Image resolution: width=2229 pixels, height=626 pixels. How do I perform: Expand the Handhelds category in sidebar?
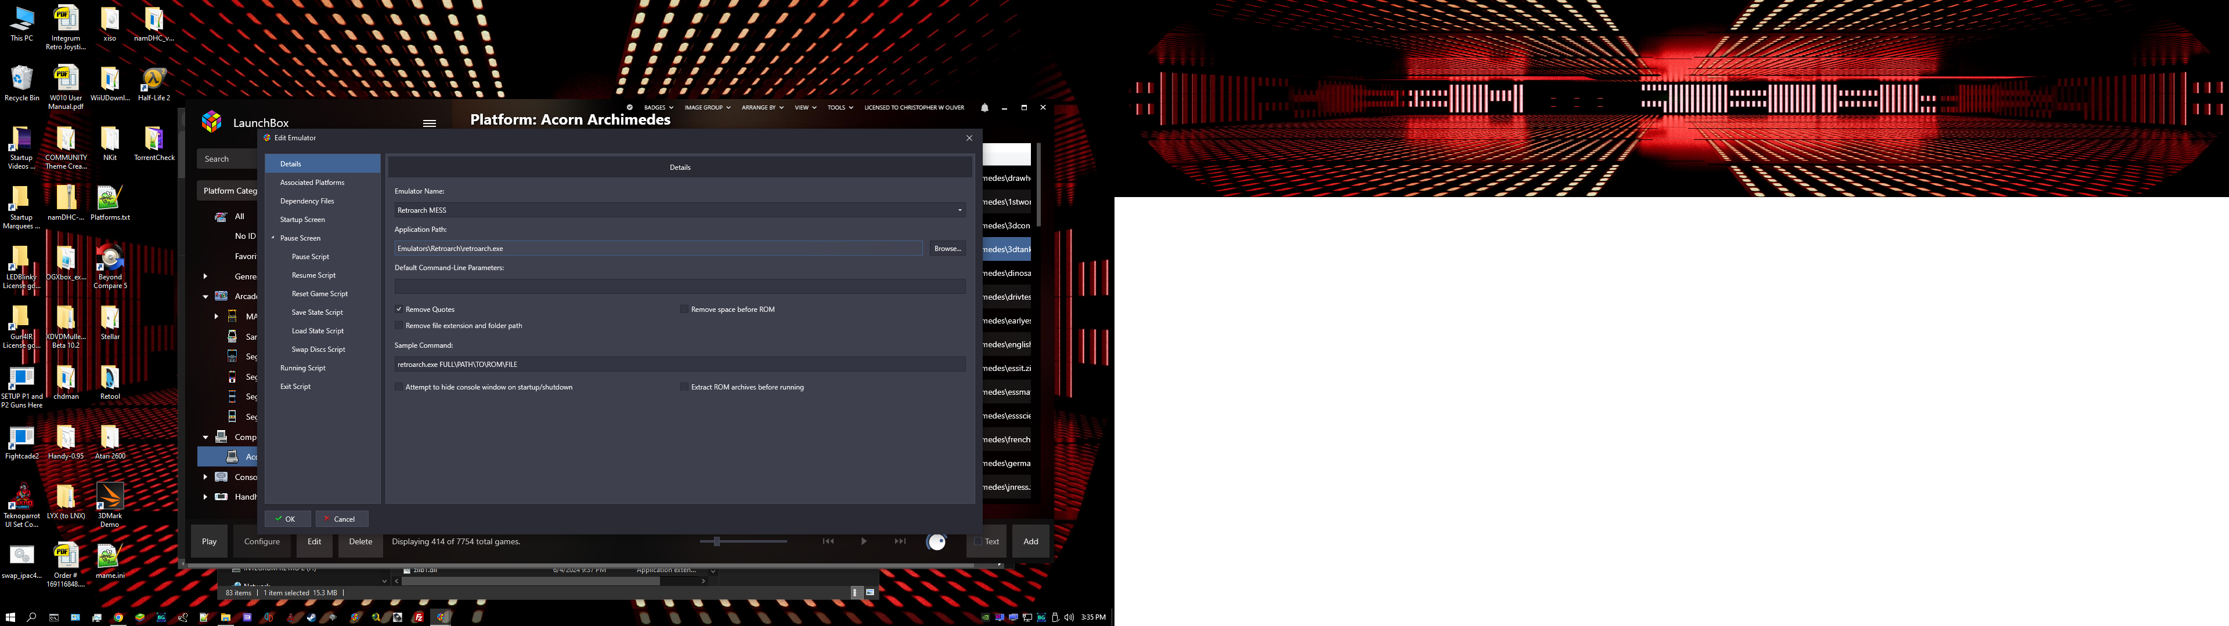click(205, 496)
